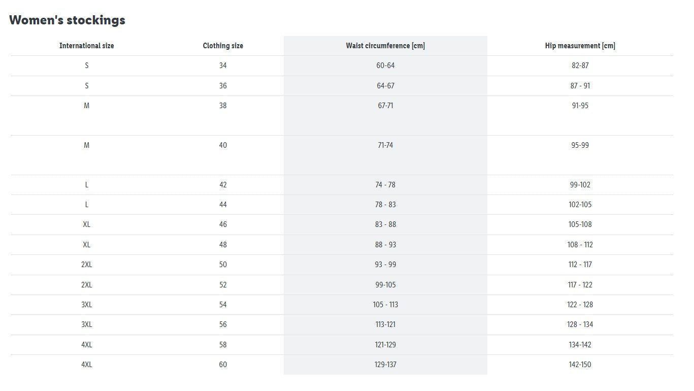
Task: Click hip value 117 - 122
Action: (580, 285)
